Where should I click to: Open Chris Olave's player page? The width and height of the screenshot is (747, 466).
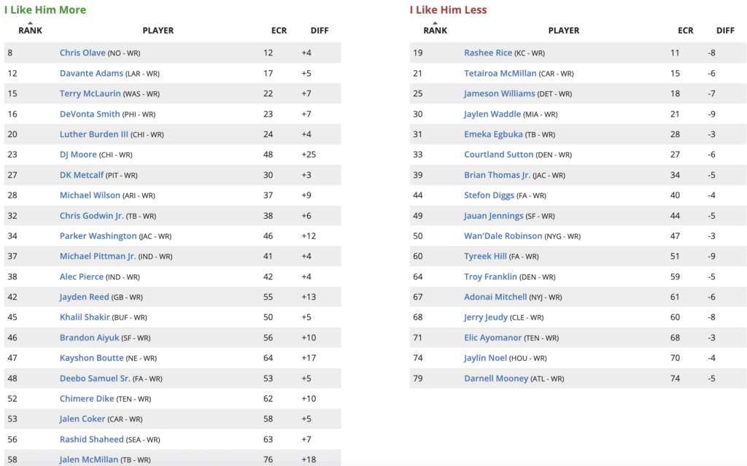coord(82,53)
